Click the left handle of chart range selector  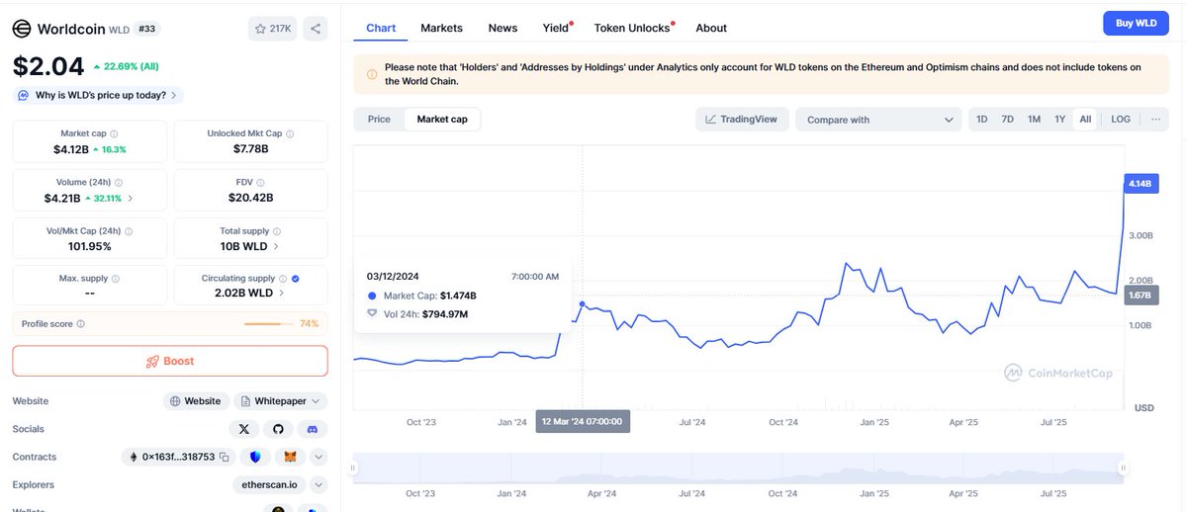[355, 468]
